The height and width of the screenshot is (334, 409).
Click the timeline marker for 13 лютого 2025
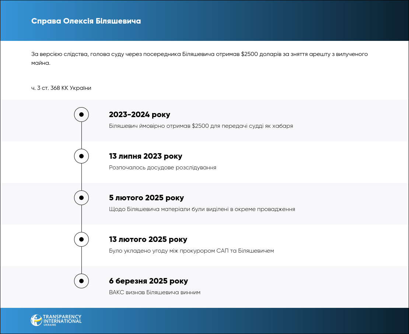[81, 239]
